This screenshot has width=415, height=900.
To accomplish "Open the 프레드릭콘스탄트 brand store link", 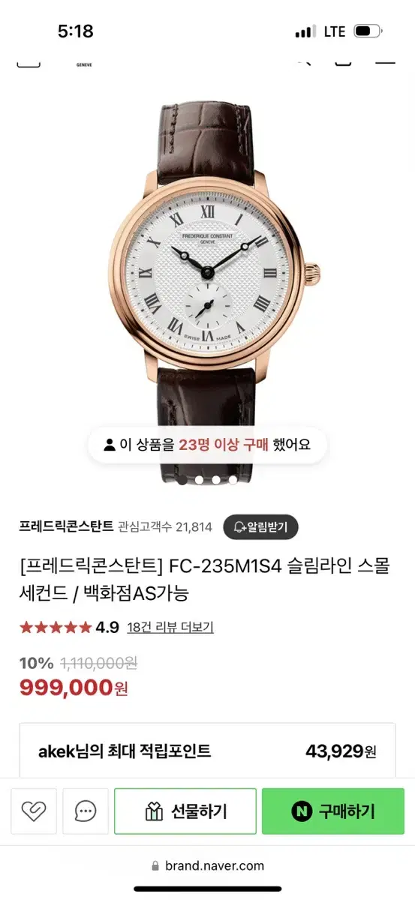I will click(x=67, y=526).
